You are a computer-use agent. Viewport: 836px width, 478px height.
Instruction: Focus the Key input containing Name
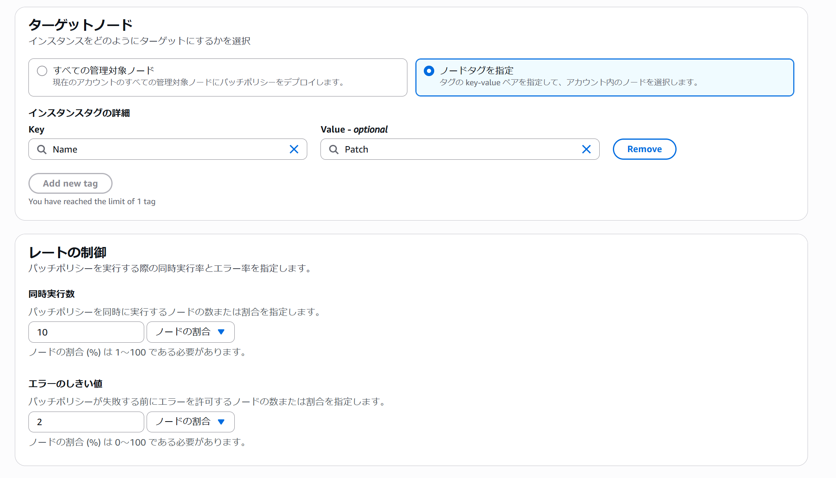click(x=168, y=149)
